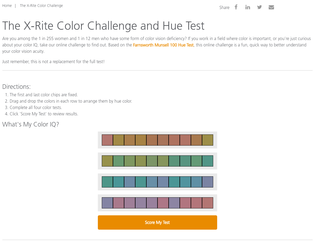Select the last teal chip in row two
This screenshot has width=315, height=249.
(208, 161)
